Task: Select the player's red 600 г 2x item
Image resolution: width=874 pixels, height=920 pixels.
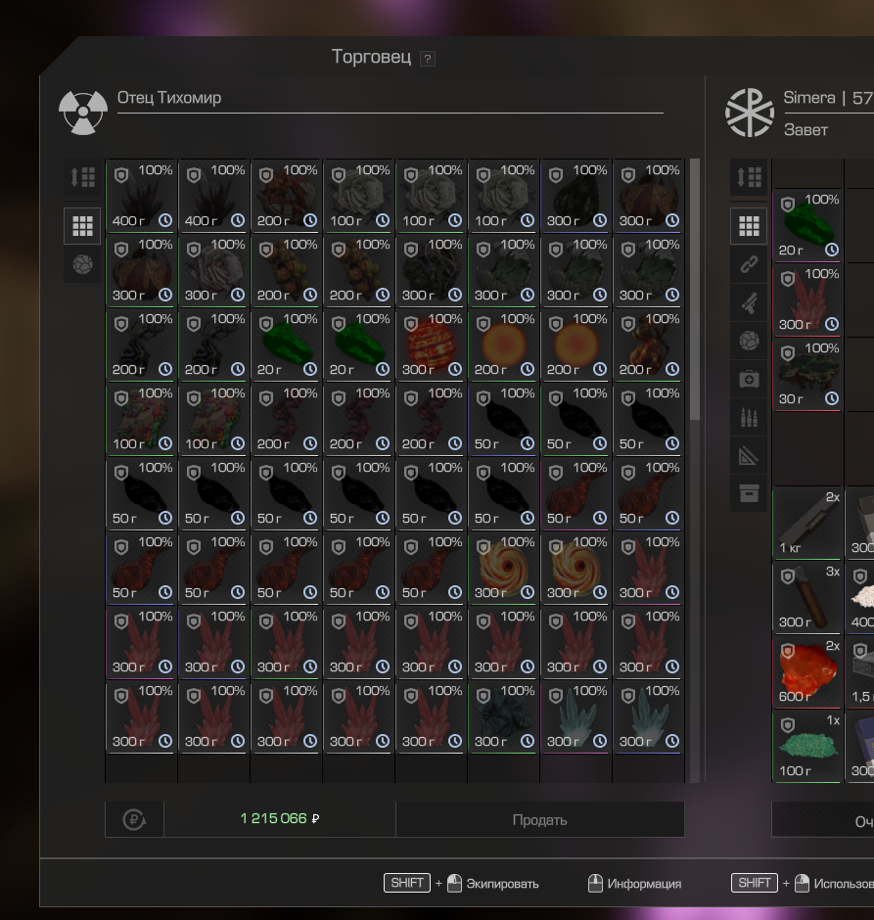Action: [807, 672]
